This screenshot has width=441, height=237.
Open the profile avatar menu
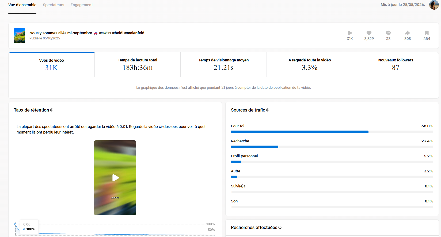click(x=434, y=5)
